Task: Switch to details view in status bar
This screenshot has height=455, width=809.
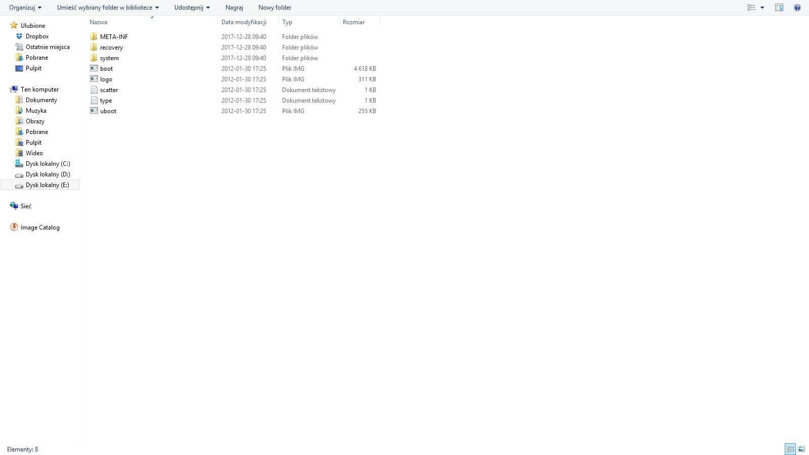Action: (790, 449)
